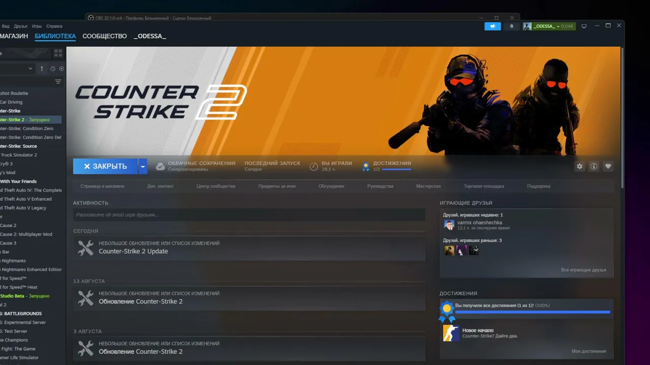Add Counter-Strike 2 to favorites
650x365 pixels.
608,166
